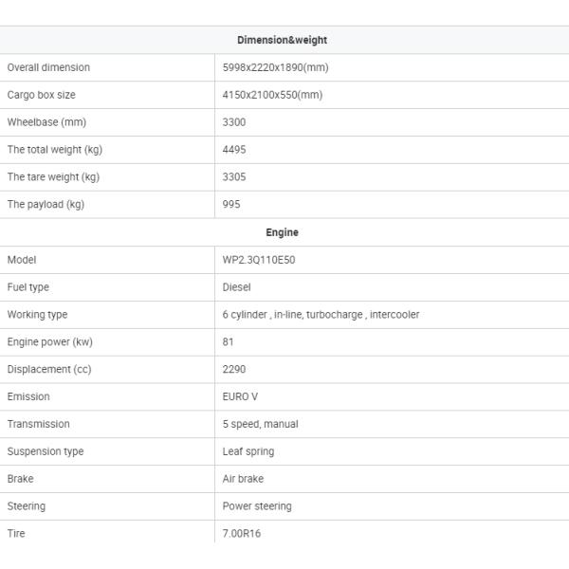The height and width of the screenshot is (569, 569).
Task: Click the Working type description text
Action: point(321,315)
